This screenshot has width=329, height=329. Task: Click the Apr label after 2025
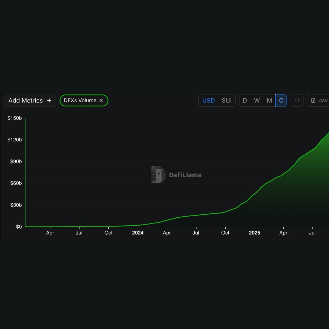[x=283, y=233]
